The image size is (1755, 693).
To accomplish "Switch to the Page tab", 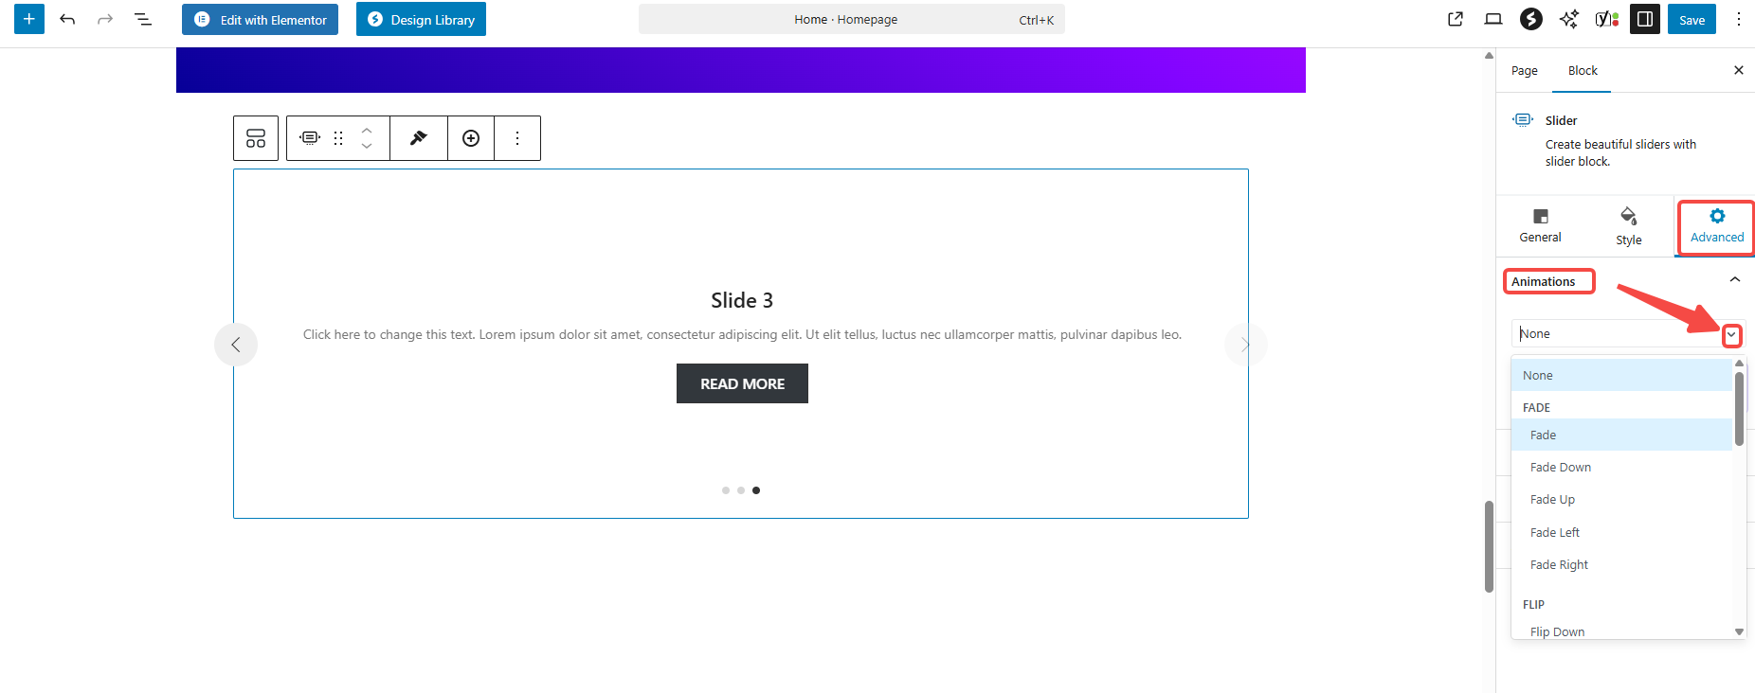I will 1524,71.
